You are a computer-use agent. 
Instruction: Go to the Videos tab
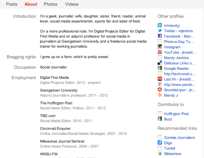[x=72, y=4]
